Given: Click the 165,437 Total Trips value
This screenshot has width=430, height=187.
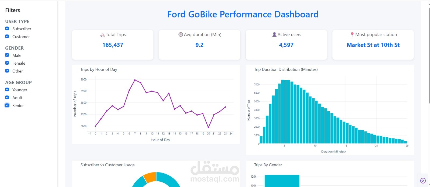Looking at the screenshot, I should tap(113, 45).
